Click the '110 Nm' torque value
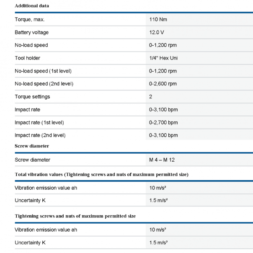 point(158,19)
